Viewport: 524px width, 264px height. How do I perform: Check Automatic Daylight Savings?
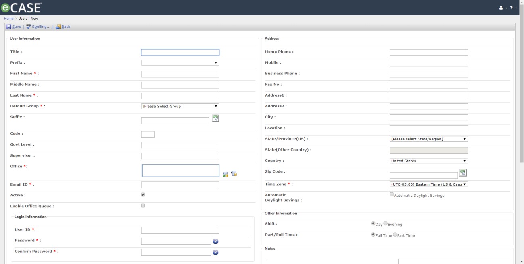pyautogui.click(x=392, y=194)
